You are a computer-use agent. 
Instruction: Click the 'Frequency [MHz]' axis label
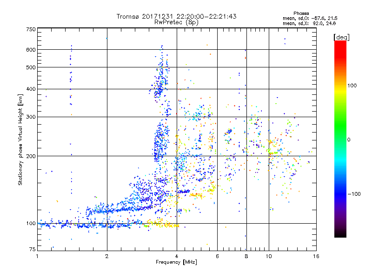176,262
